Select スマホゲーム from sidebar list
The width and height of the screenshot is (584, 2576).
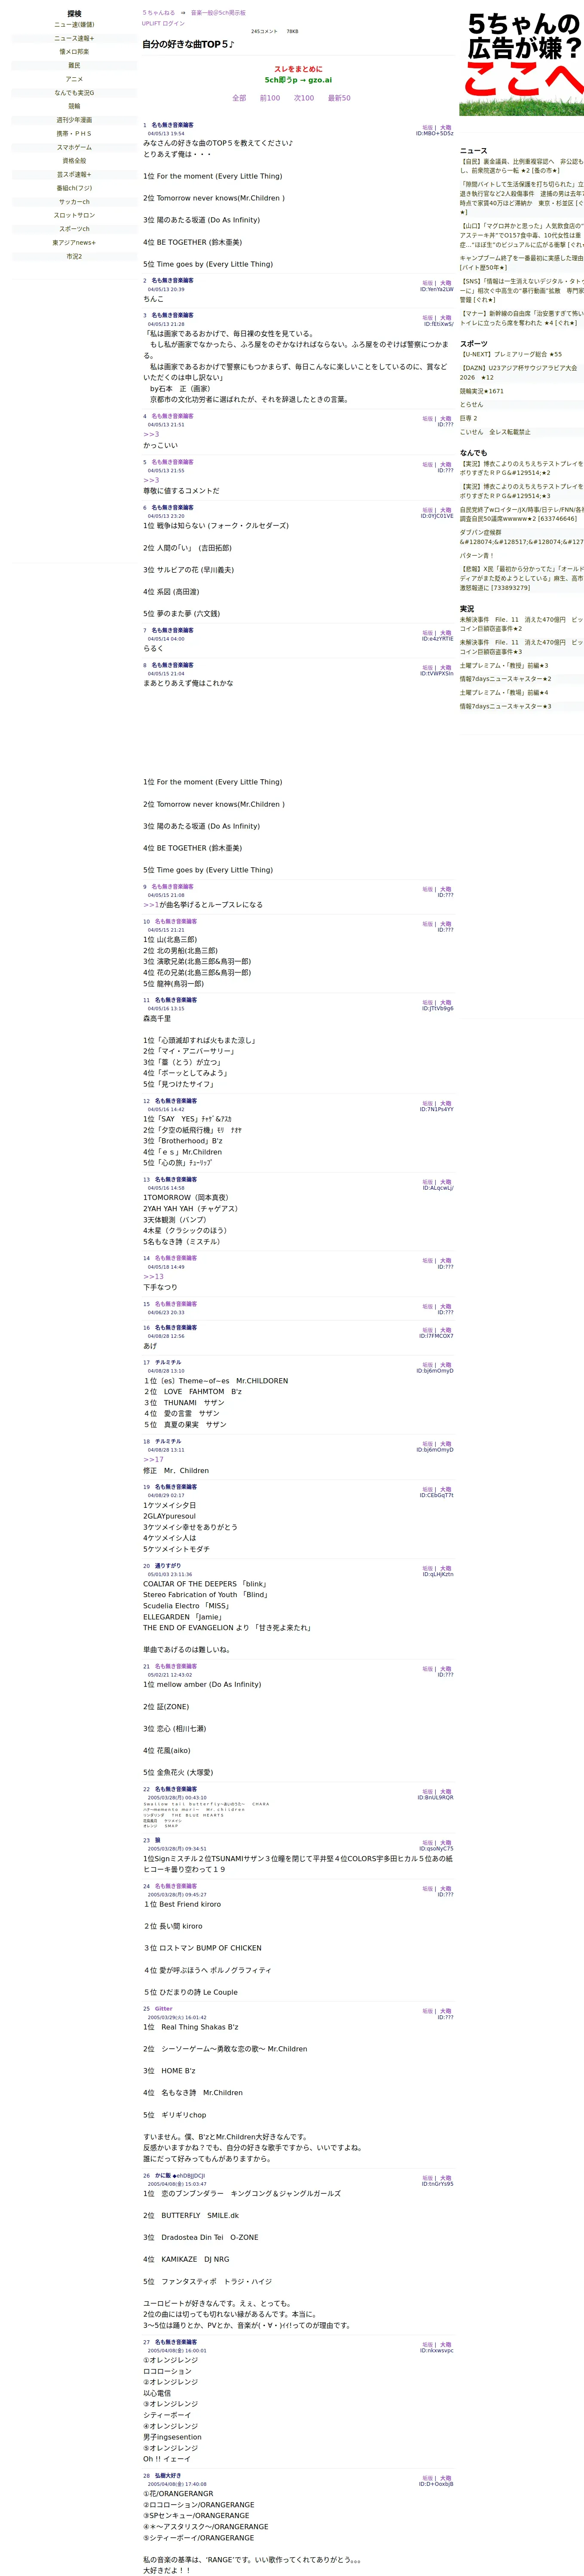[74, 147]
